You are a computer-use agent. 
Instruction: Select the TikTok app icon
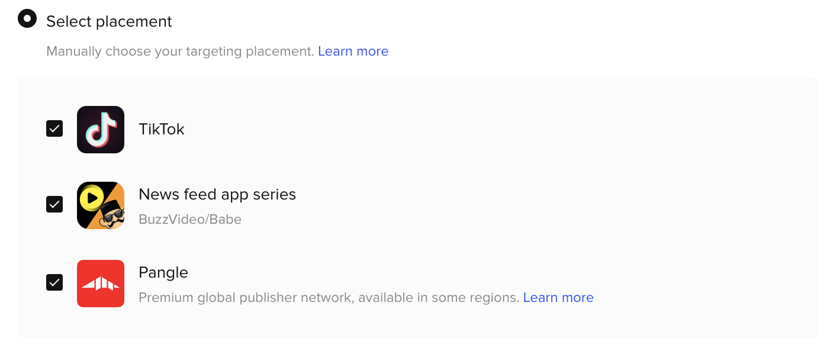(101, 130)
